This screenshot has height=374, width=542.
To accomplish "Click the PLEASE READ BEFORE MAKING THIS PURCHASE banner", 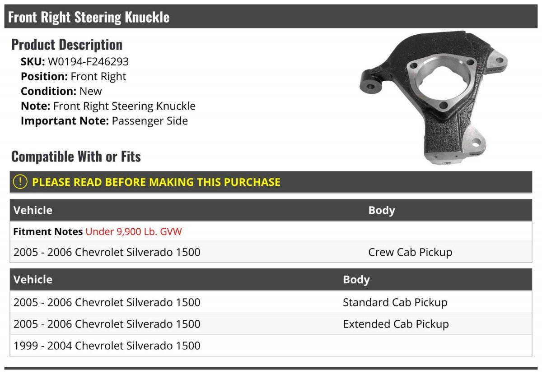I will (x=271, y=182).
